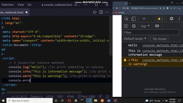Click the Type here to search box
Image resolution: width=183 pixels, height=103 pixels.
pos(29,100)
